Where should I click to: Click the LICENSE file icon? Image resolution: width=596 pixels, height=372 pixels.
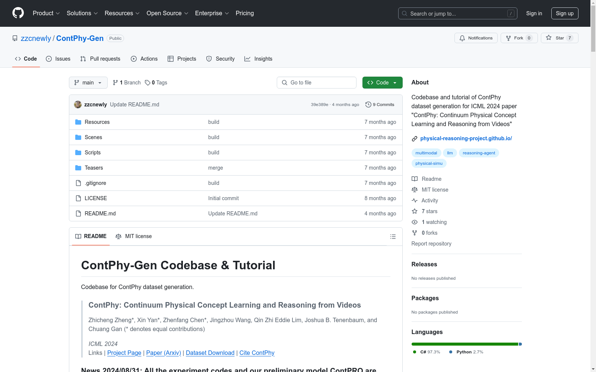[x=78, y=198]
